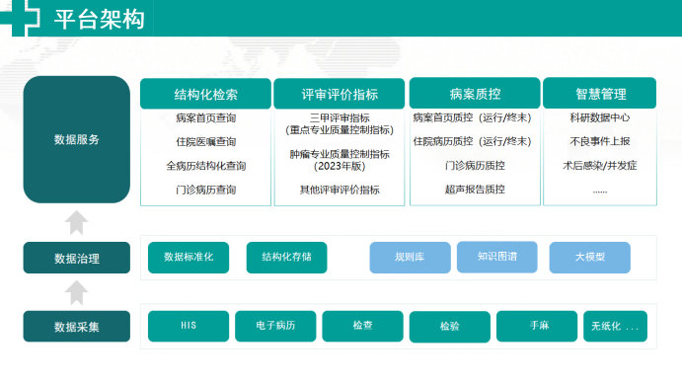Click the up arrow between 数据采集 and 数据治理

77,292
